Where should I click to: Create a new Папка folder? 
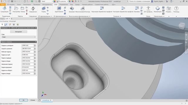click(23, 10)
